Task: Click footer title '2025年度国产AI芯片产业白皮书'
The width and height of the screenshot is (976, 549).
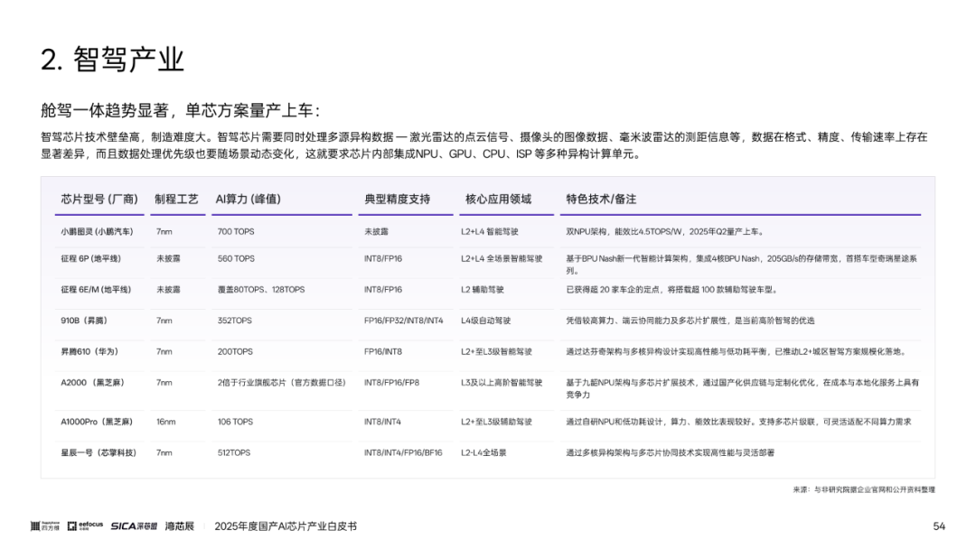Action: (x=286, y=526)
